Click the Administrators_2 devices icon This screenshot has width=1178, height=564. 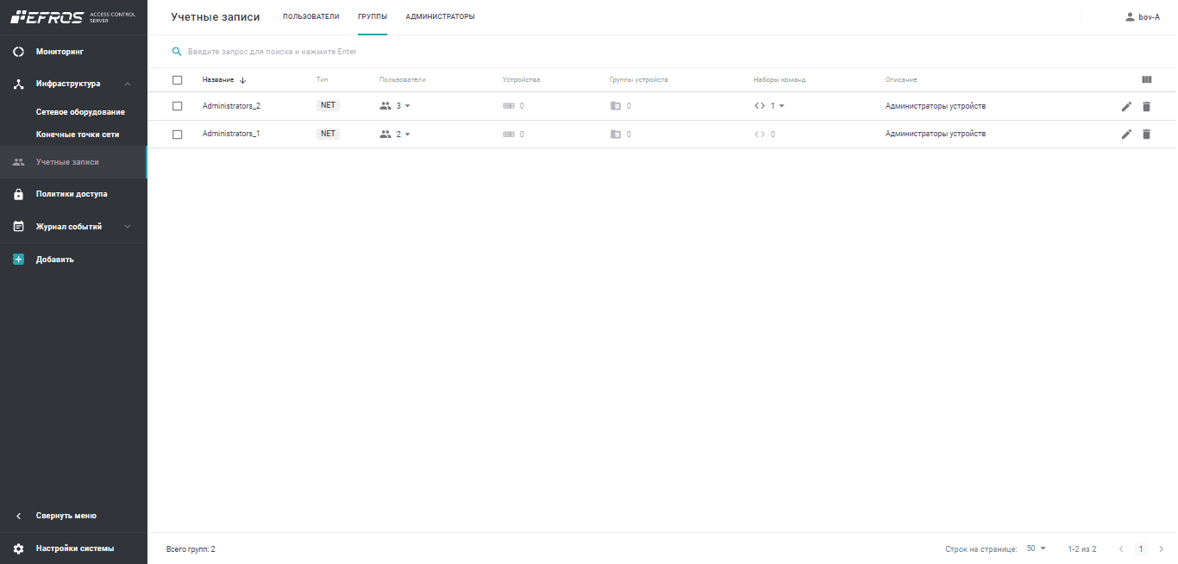(509, 106)
